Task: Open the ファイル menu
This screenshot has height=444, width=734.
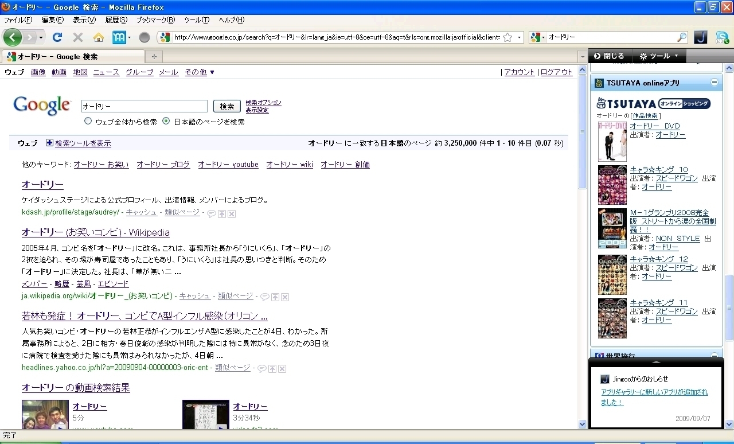Action: pos(18,20)
